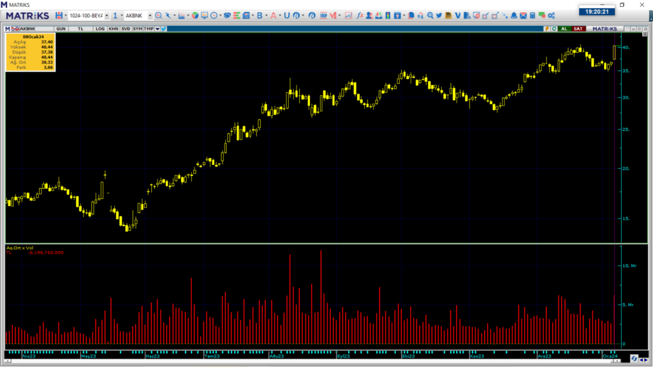Toggle logarithmic scale with the LOG button

[100, 28]
